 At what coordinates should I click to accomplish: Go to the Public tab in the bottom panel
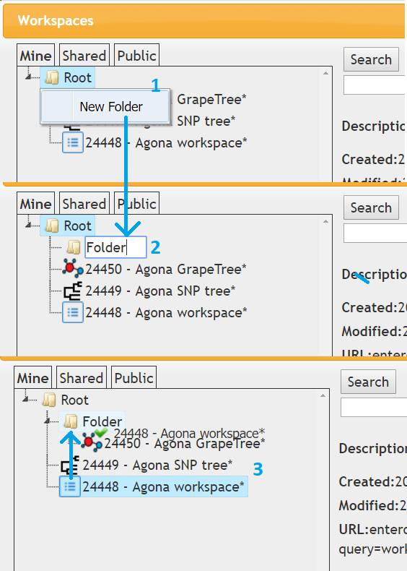coord(134,377)
